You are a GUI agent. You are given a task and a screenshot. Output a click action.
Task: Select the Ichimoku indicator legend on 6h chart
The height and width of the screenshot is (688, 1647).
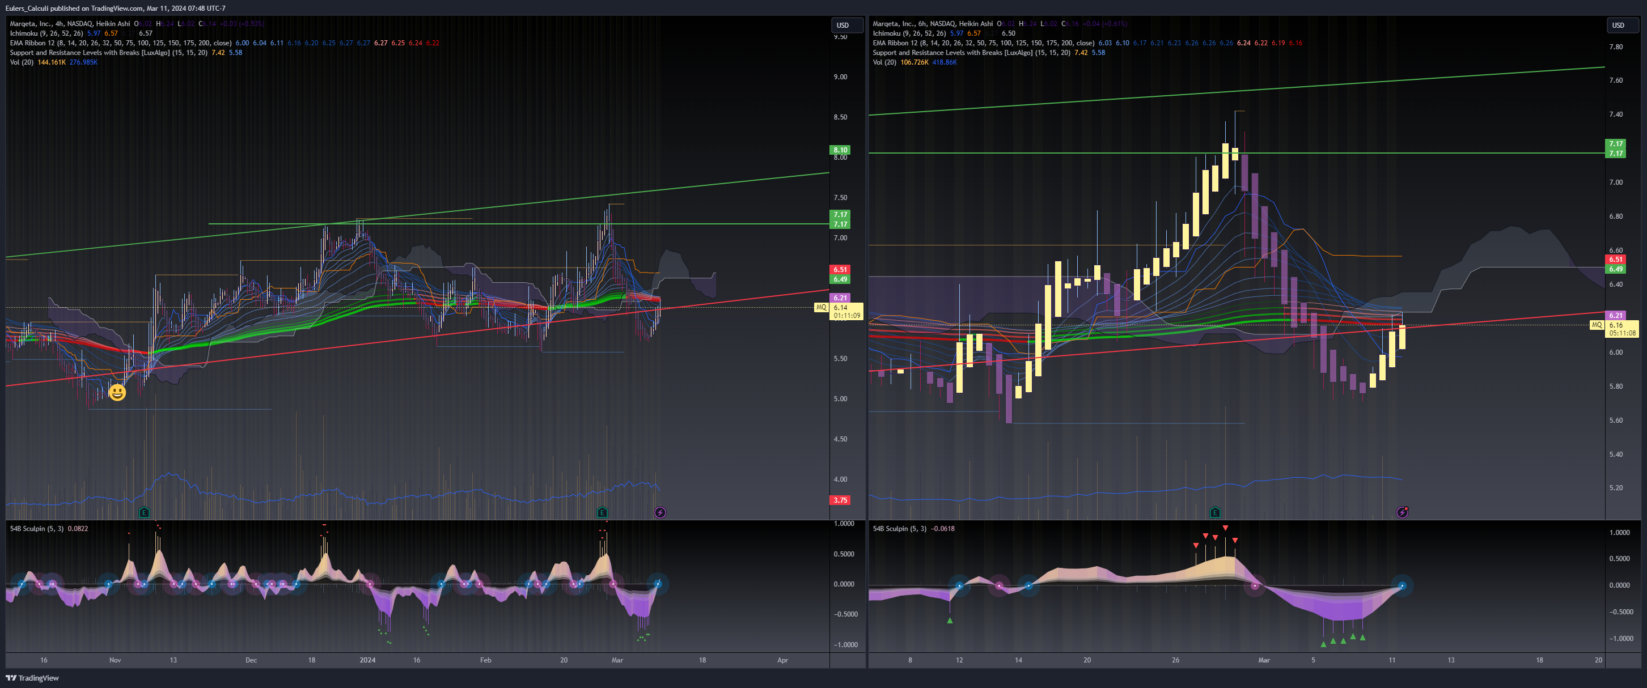[909, 33]
